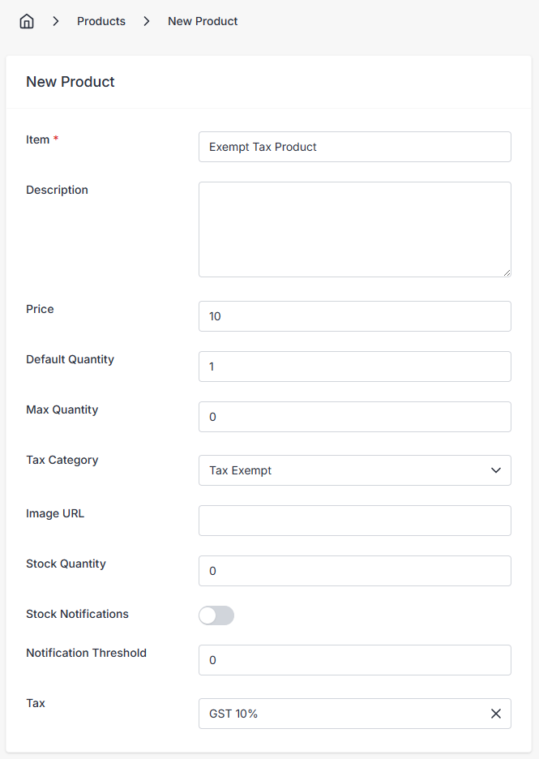Click the New Product breadcrumb item
This screenshot has height=759, width=539.
click(203, 22)
